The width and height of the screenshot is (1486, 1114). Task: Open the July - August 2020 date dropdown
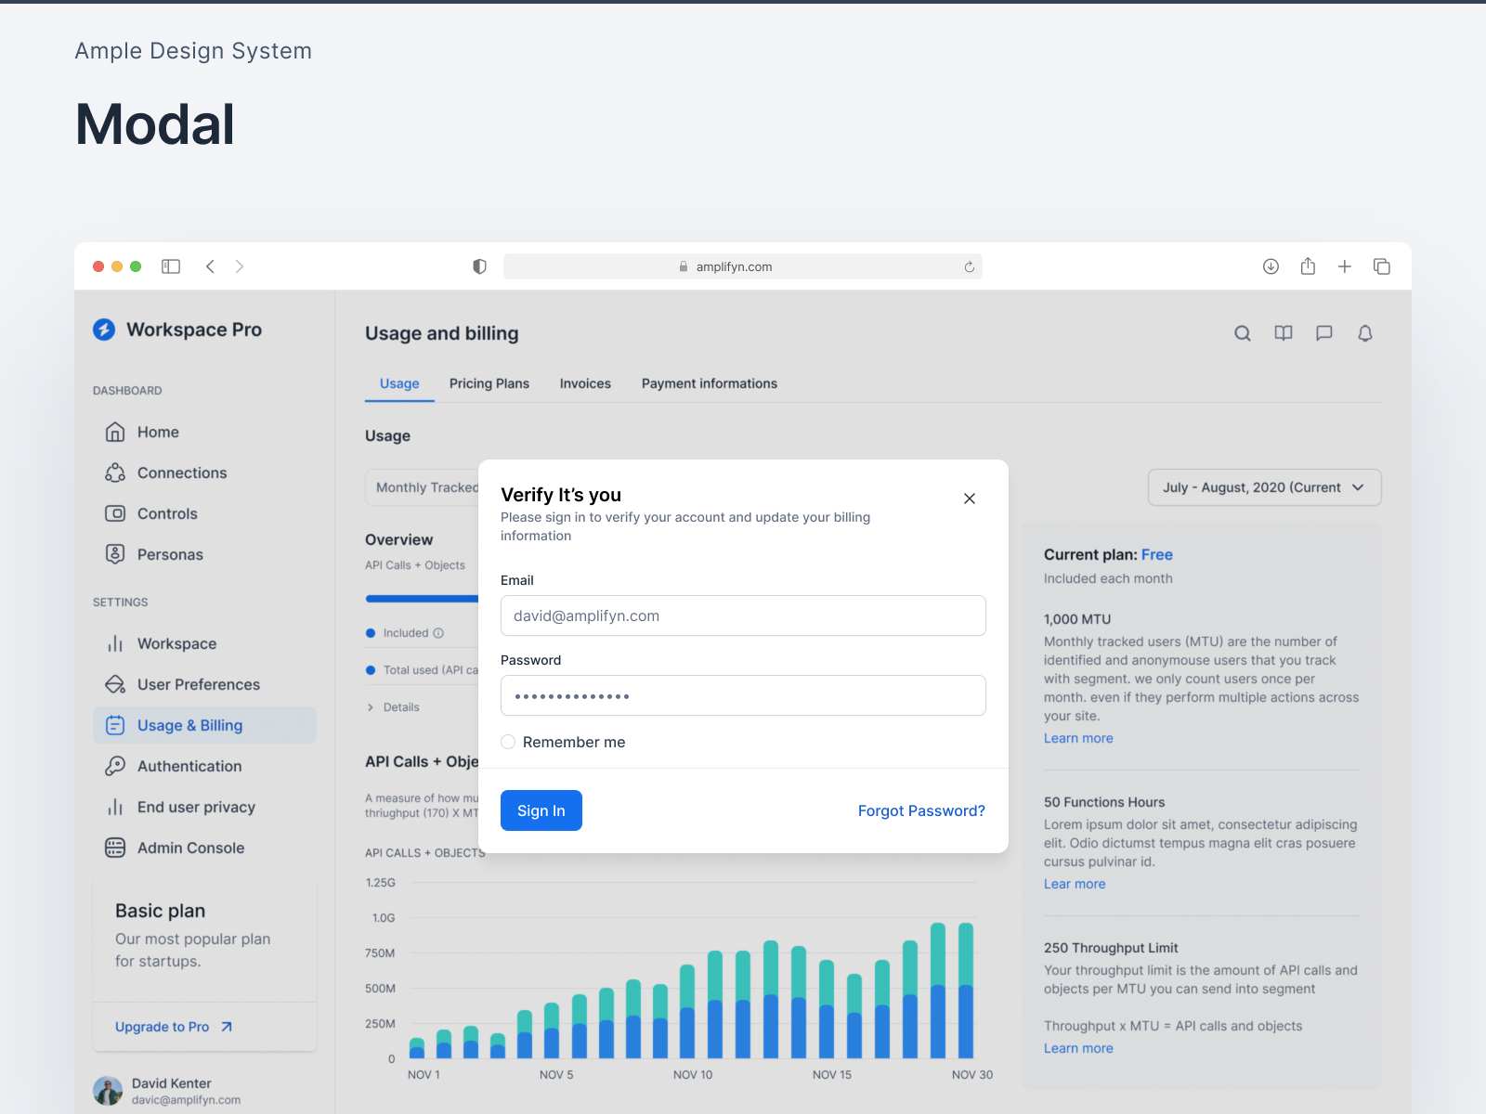click(1264, 487)
